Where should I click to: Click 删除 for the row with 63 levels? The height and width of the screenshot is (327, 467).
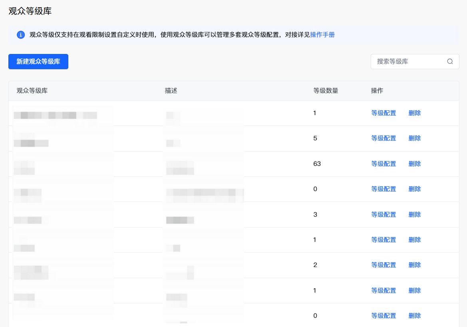pyautogui.click(x=415, y=164)
